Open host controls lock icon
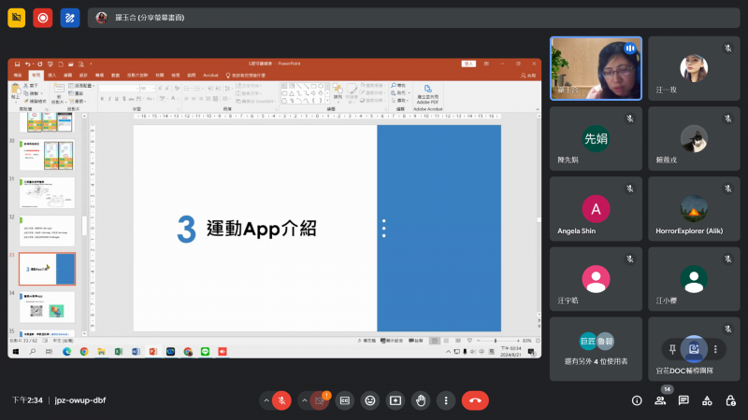The height and width of the screenshot is (420, 748). click(730, 400)
